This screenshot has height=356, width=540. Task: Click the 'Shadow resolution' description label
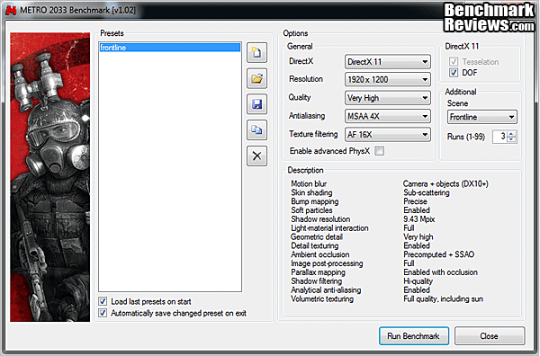click(320, 219)
